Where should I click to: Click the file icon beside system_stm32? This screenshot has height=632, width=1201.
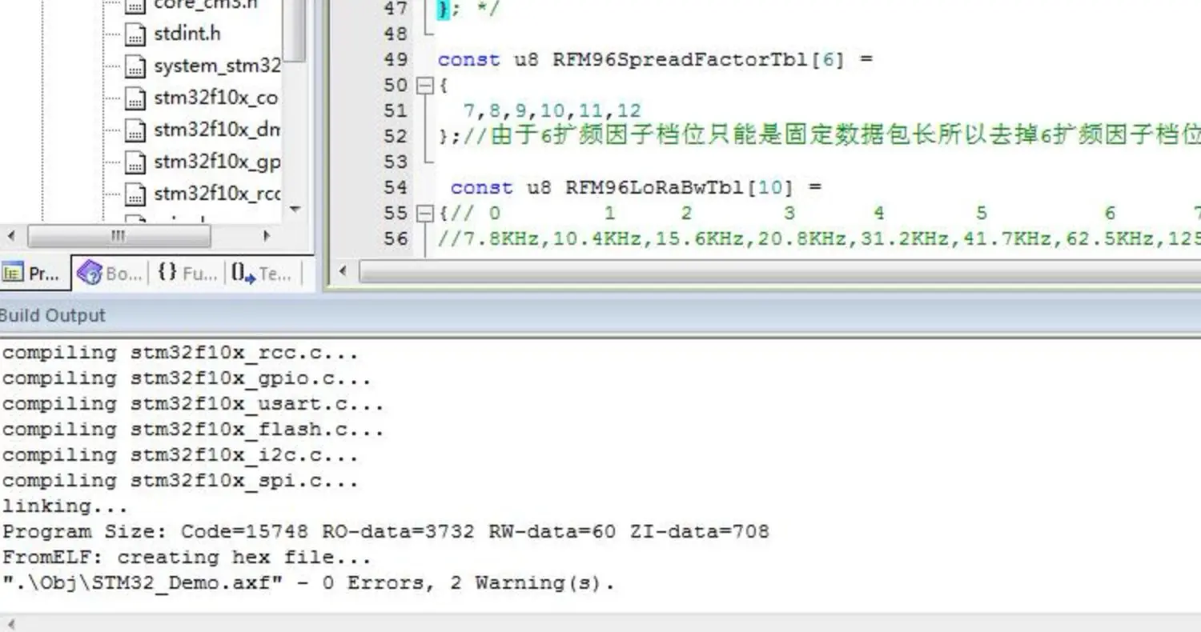tap(136, 66)
